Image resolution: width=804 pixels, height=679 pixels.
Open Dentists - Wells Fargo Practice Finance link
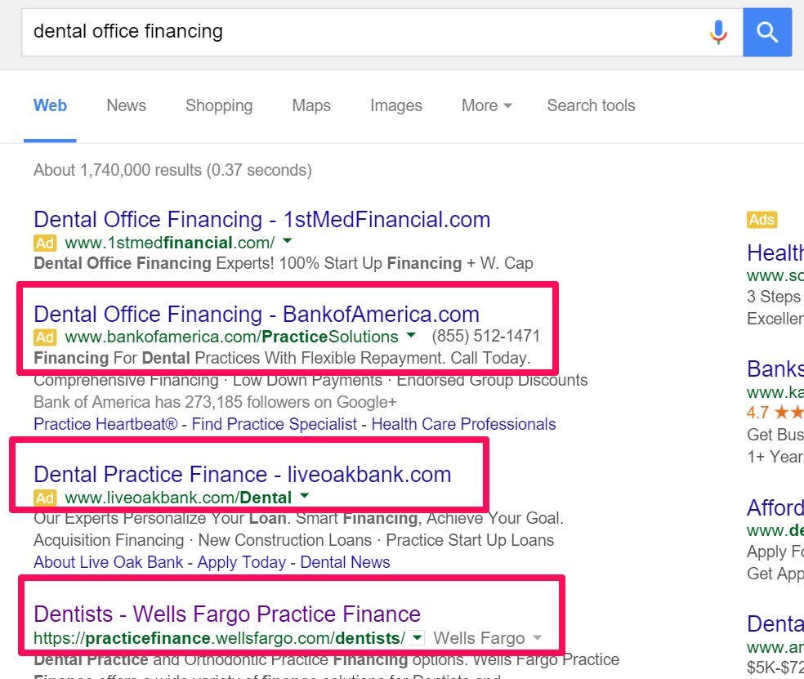pyautogui.click(x=227, y=614)
